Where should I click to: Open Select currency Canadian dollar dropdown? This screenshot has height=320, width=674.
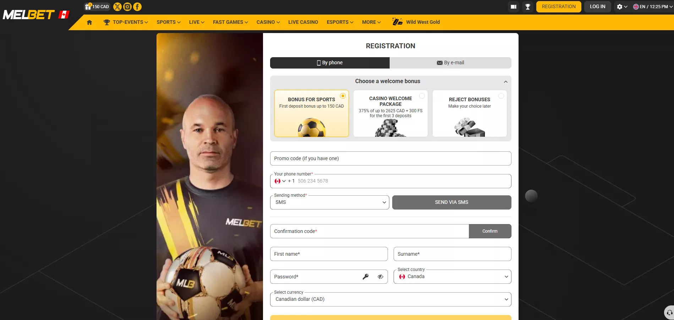coord(390,299)
